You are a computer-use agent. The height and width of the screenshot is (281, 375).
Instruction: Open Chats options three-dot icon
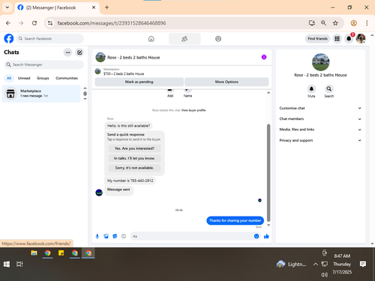[67, 52]
